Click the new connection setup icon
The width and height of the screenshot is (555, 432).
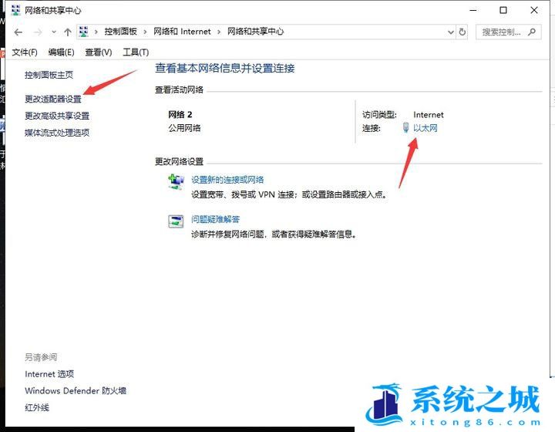(x=176, y=182)
